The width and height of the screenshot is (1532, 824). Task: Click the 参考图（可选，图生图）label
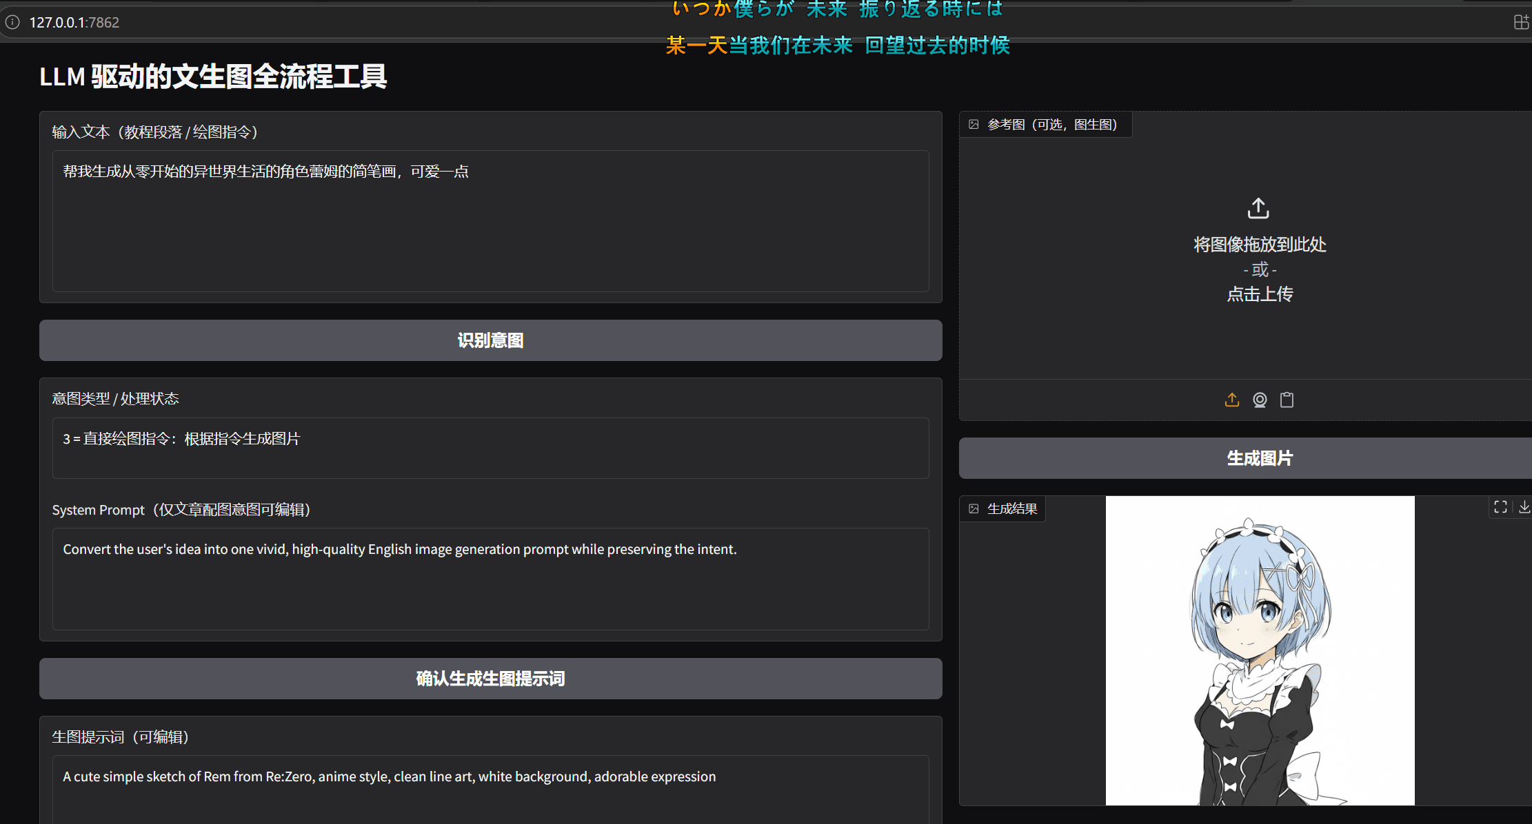(x=1052, y=125)
